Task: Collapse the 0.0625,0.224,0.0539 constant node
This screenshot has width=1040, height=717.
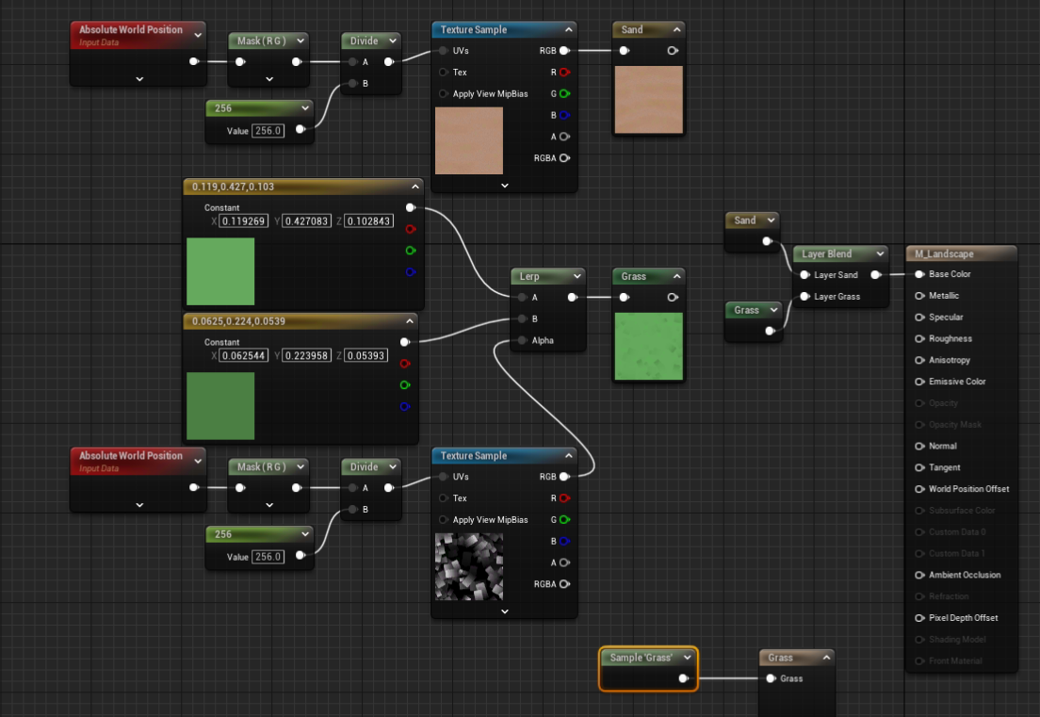Action: (410, 321)
